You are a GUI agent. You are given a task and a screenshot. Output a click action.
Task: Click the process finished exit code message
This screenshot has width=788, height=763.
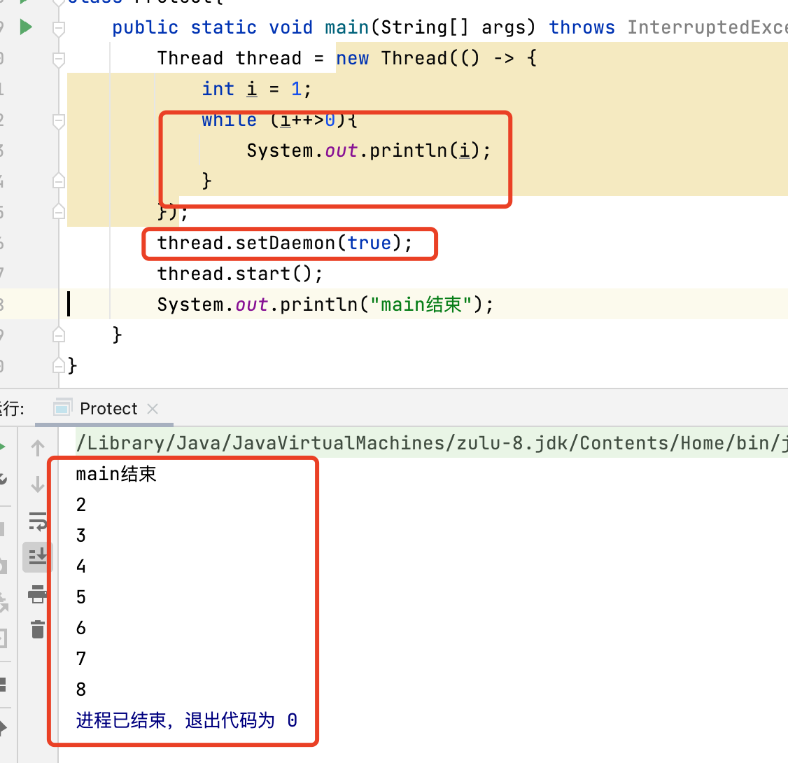coord(186,720)
